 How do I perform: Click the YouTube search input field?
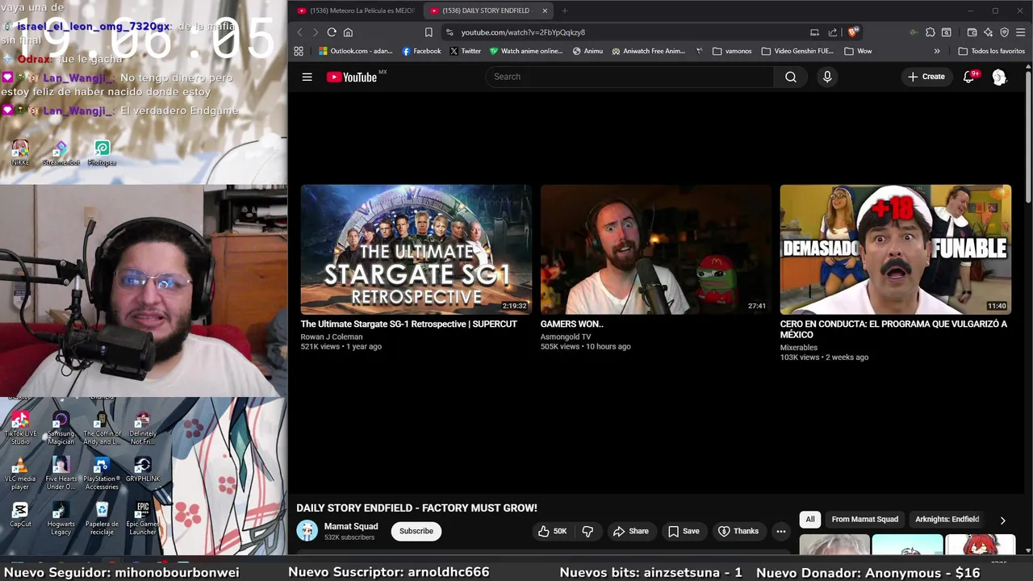tap(629, 77)
